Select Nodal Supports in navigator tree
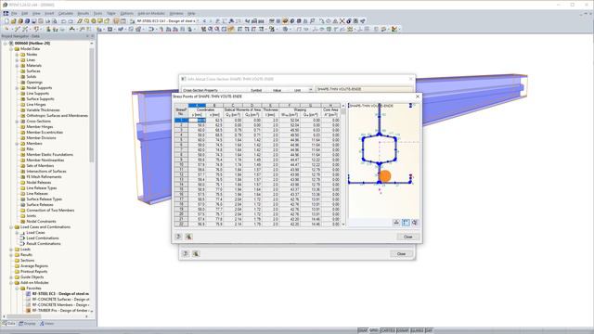 point(39,88)
